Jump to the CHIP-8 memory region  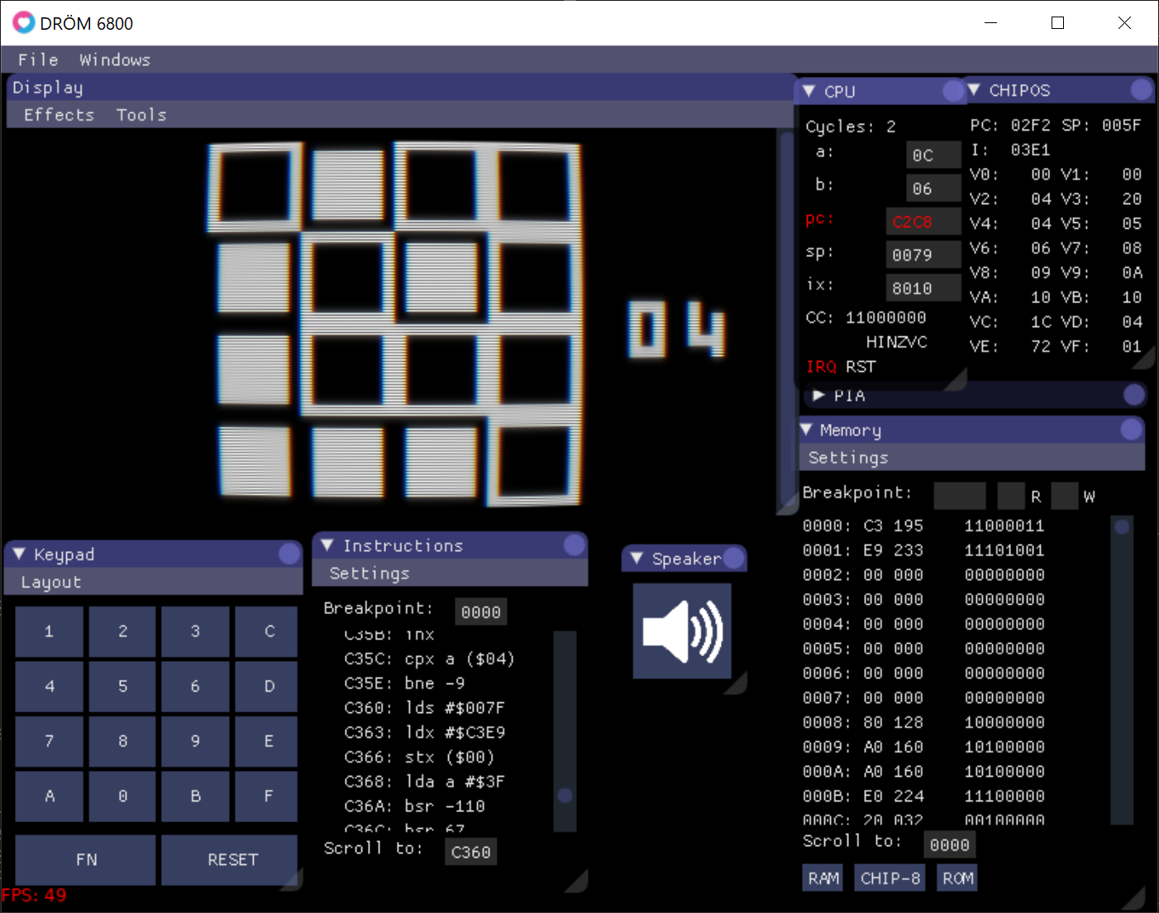pyautogui.click(x=890, y=877)
